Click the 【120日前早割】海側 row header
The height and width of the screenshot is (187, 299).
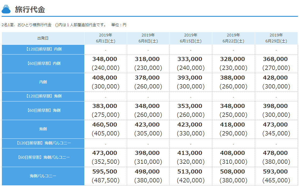(x=43, y=96)
